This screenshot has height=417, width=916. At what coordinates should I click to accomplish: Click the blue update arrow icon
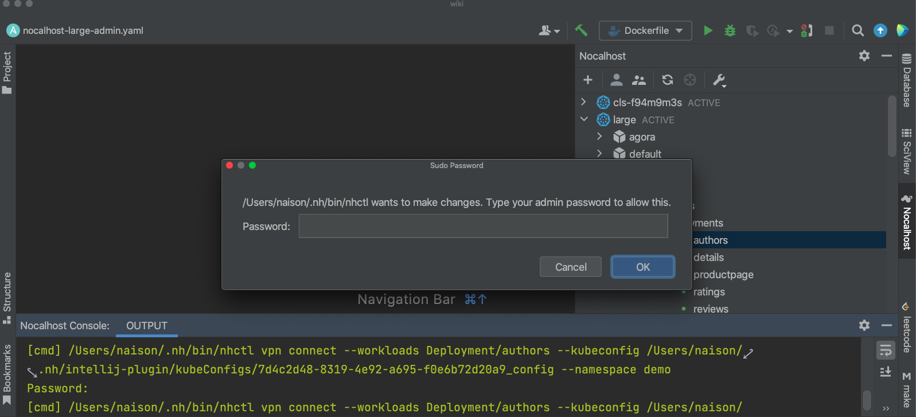point(880,30)
